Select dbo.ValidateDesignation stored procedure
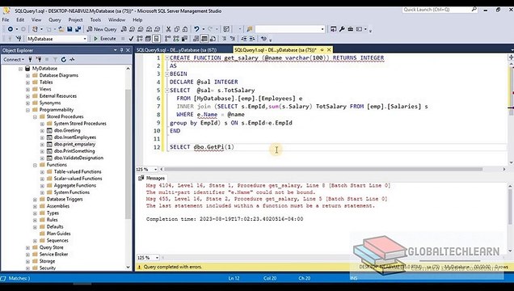Screen dimensions: 514x291 (x=78, y=158)
